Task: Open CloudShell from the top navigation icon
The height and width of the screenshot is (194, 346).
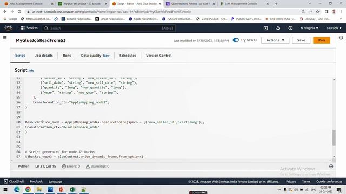Action: 265,28
